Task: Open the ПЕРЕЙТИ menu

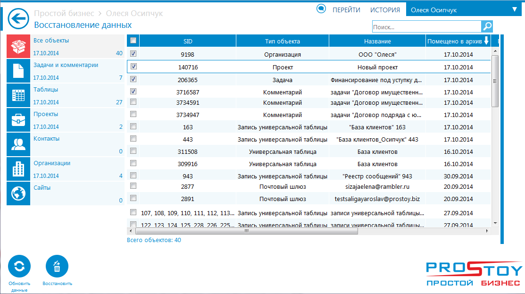Action: [x=346, y=10]
